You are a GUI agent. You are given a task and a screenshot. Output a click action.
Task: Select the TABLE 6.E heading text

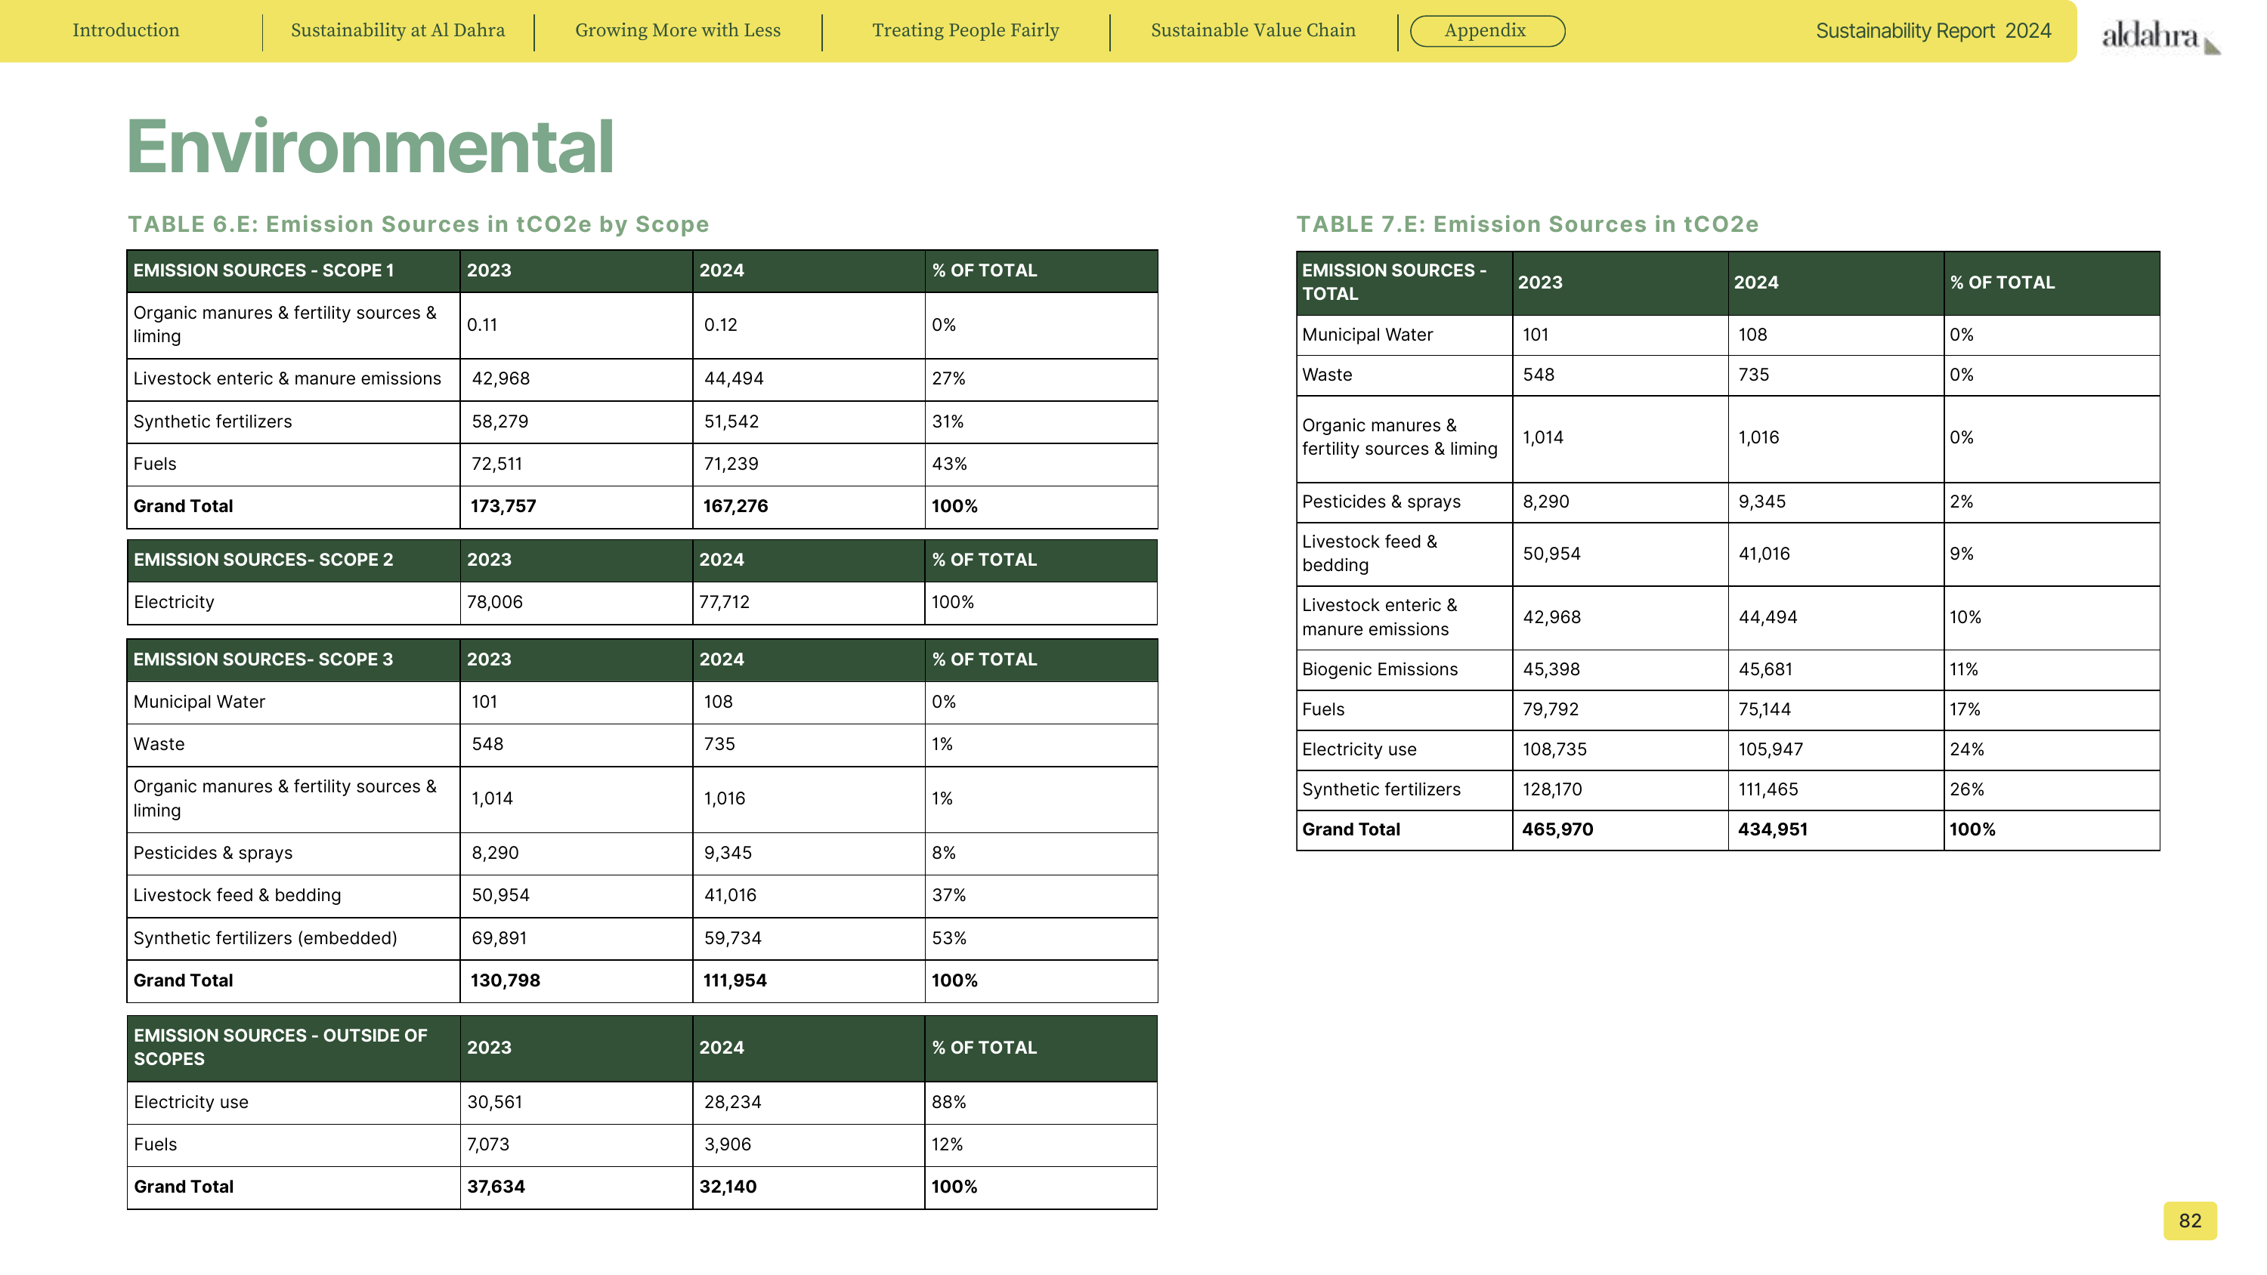coord(418,224)
